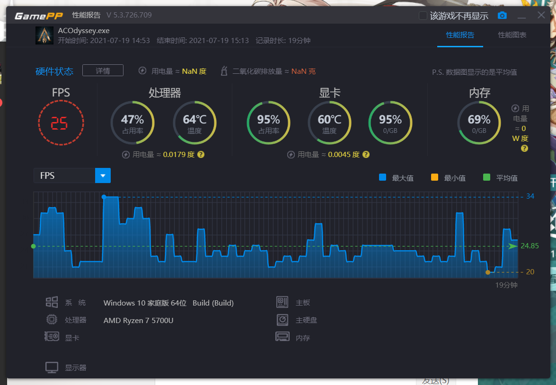The image size is (556, 385).
Task: Click the memory power usage help icon
Action: 524,149
